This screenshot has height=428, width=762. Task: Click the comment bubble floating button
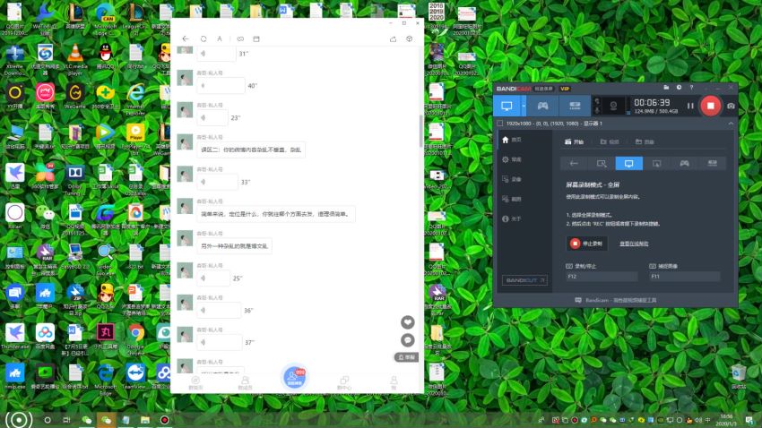408,340
